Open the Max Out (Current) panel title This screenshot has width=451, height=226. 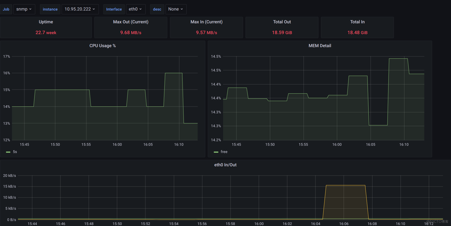[x=131, y=22]
